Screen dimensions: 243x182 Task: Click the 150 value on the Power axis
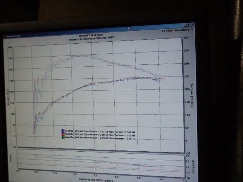coord(12,103)
